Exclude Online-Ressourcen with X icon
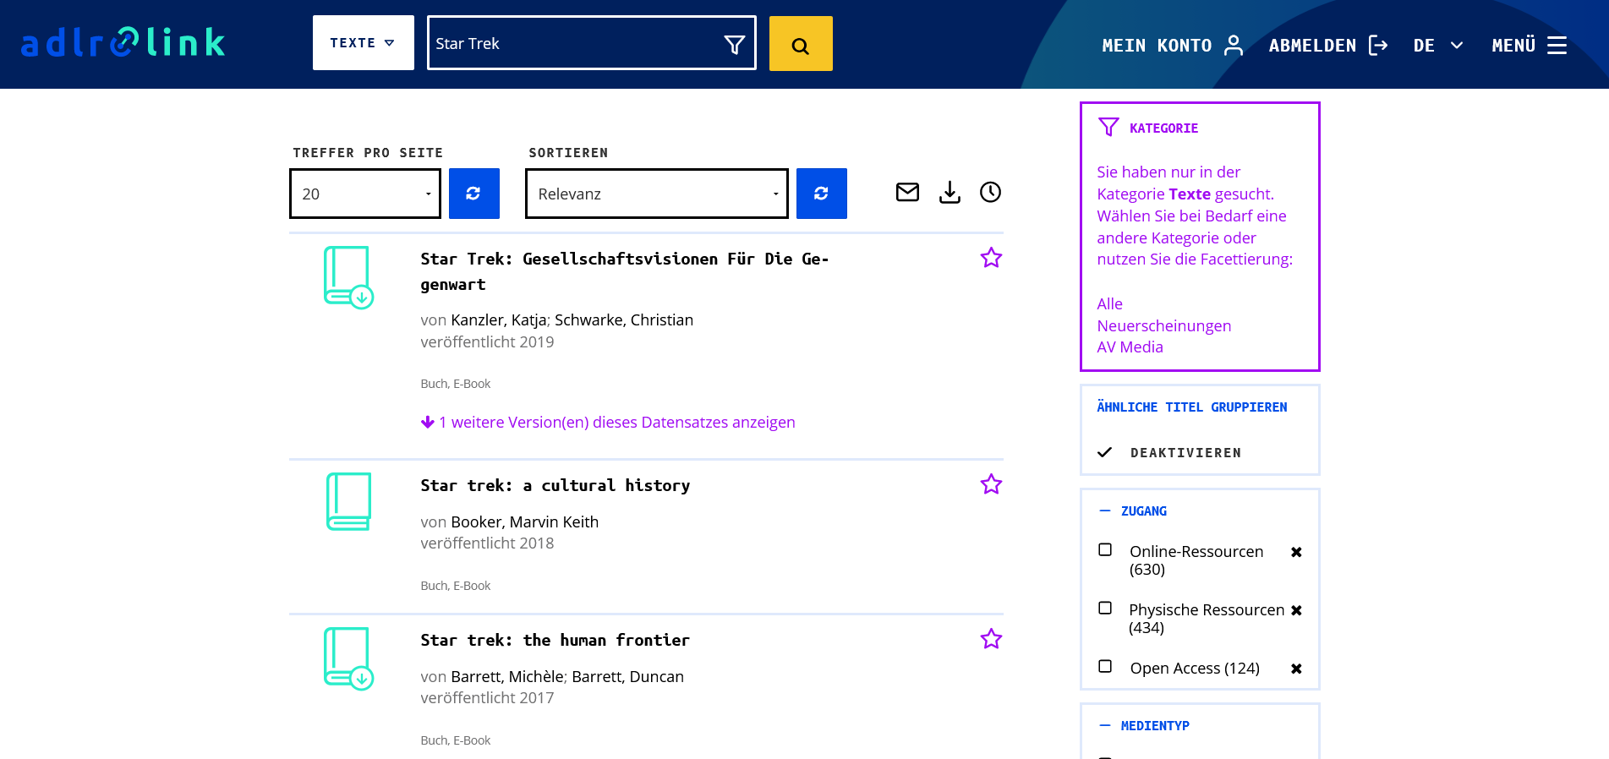The height and width of the screenshot is (759, 1609). pos(1296,552)
